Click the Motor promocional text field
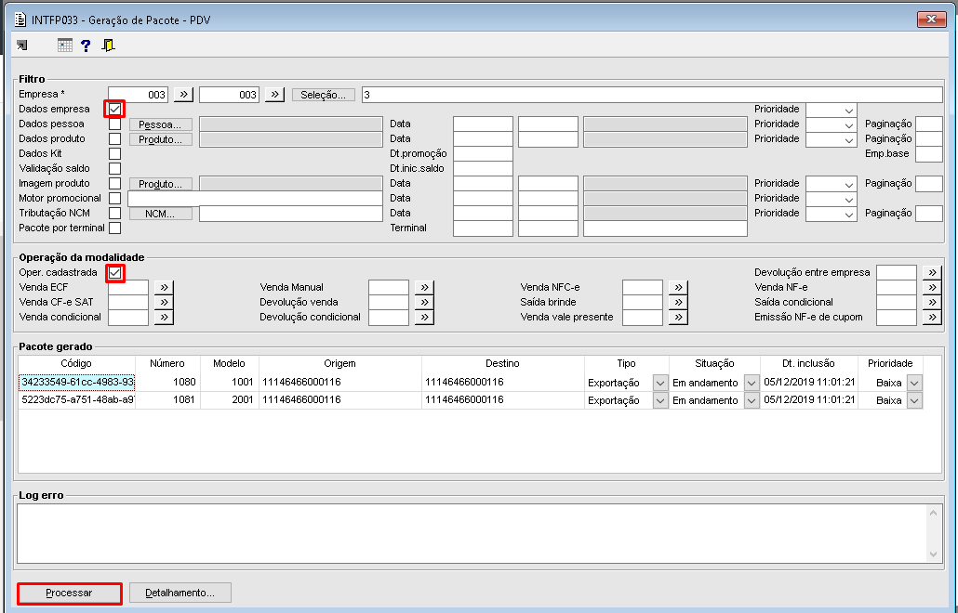The height and width of the screenshot is (613, 958). point(255,198)
